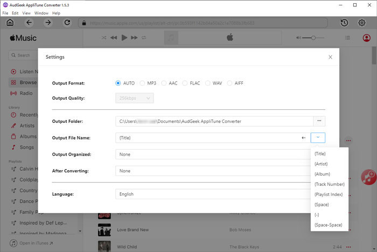Click the lock icon in address bar

tap(84, 23)
